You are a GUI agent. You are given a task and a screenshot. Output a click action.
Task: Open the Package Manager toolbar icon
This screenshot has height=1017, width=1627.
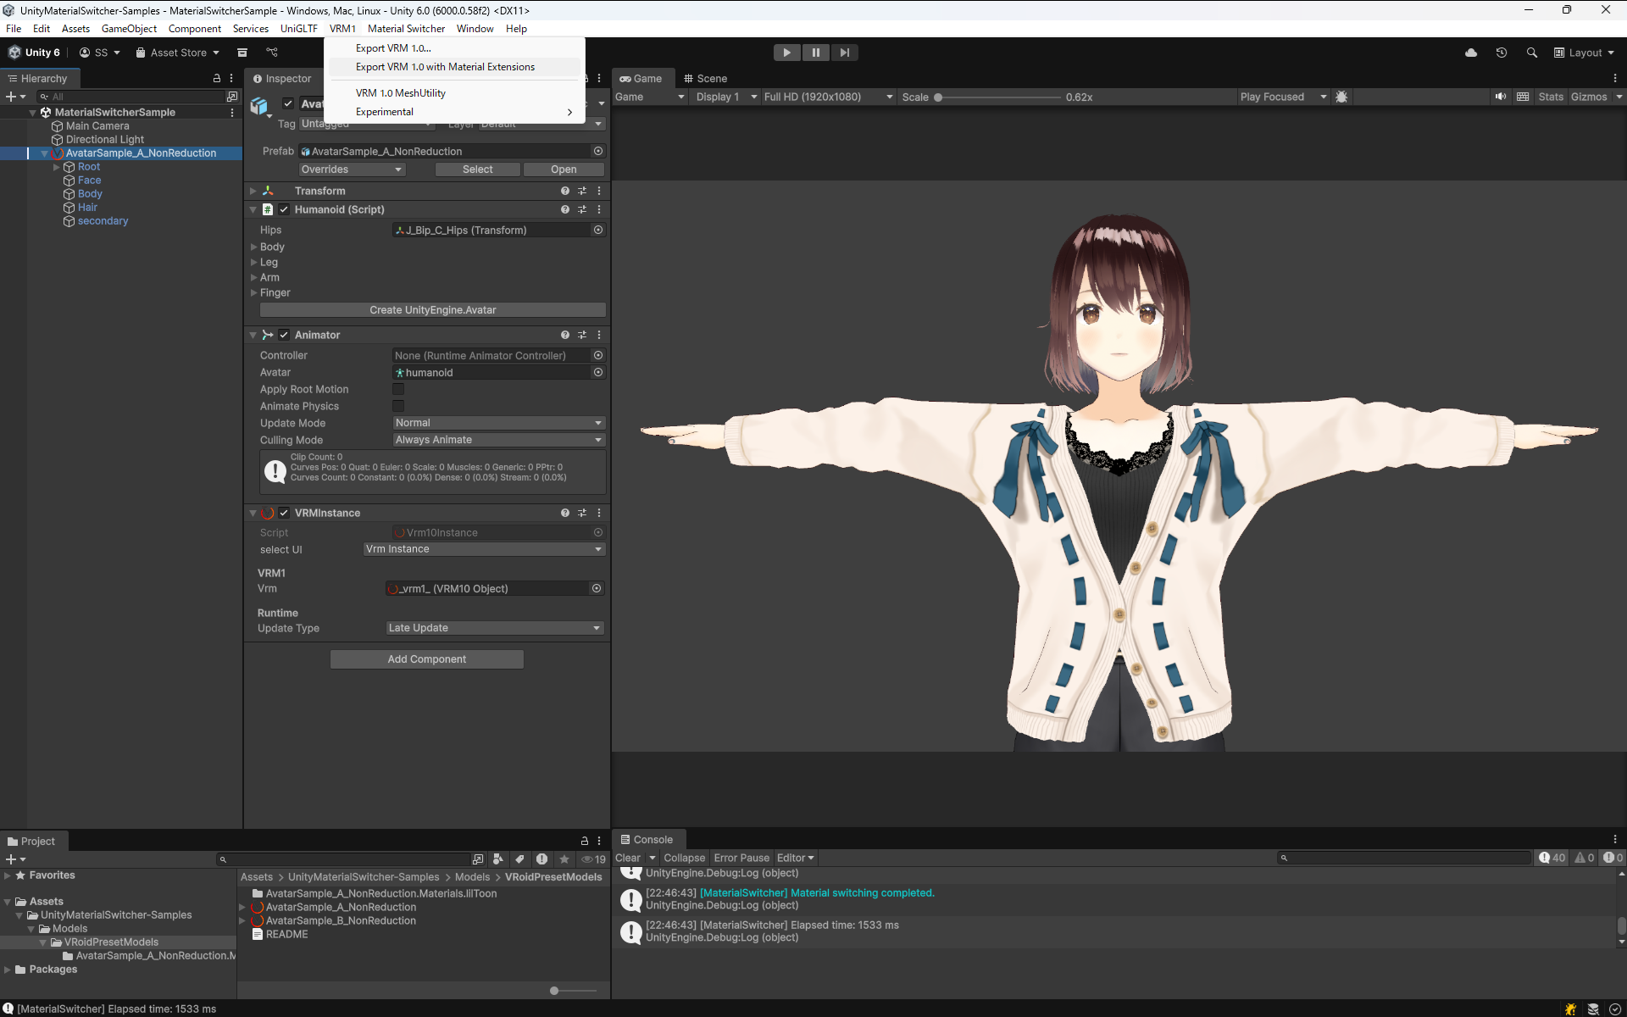coord(242,53)
